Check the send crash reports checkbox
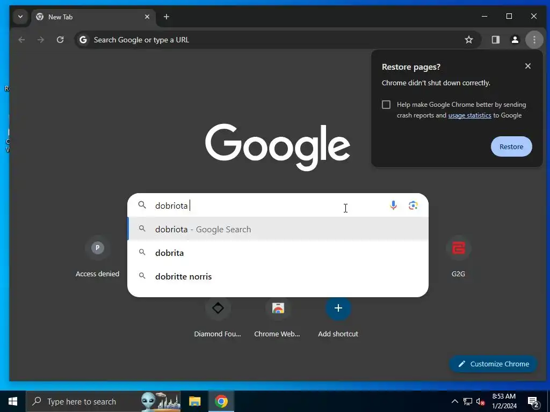550x412 pixels. [x=386, y=105]
